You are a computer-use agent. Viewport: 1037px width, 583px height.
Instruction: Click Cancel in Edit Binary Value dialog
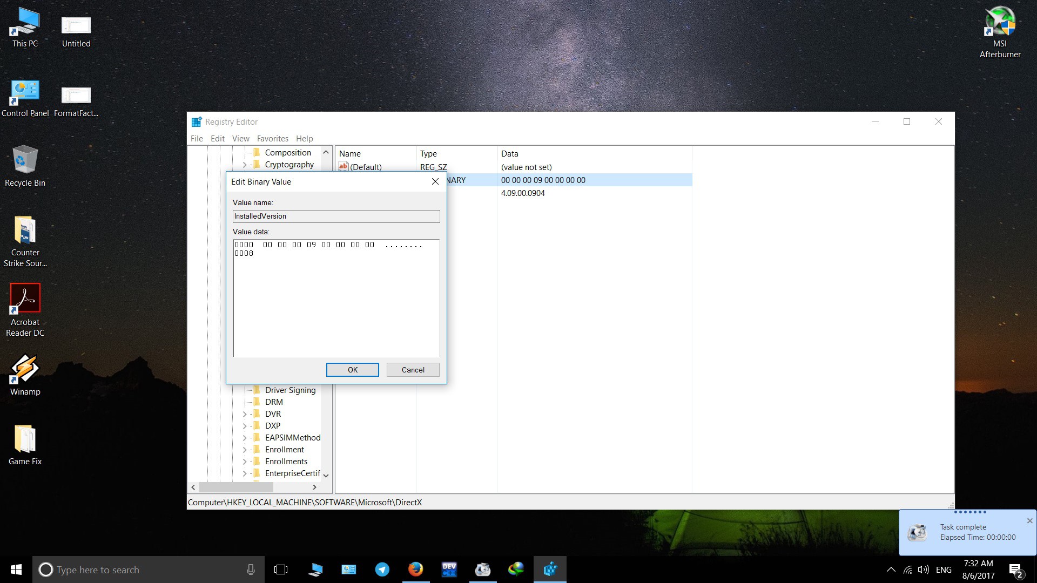(x=413, y=370)
